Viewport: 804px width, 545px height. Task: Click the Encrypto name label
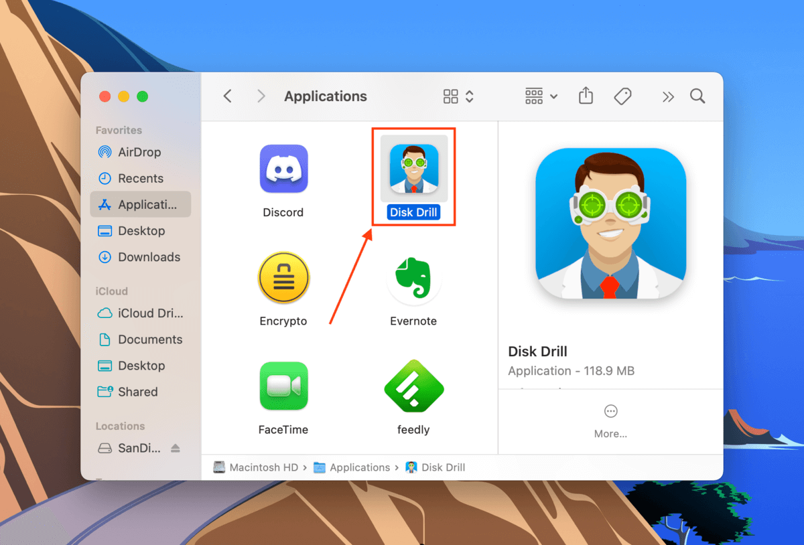[x=283, y=321]
